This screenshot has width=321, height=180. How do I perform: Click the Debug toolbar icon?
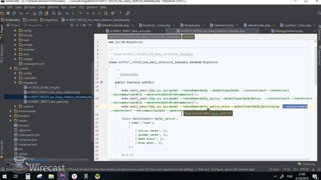(94, 13)
